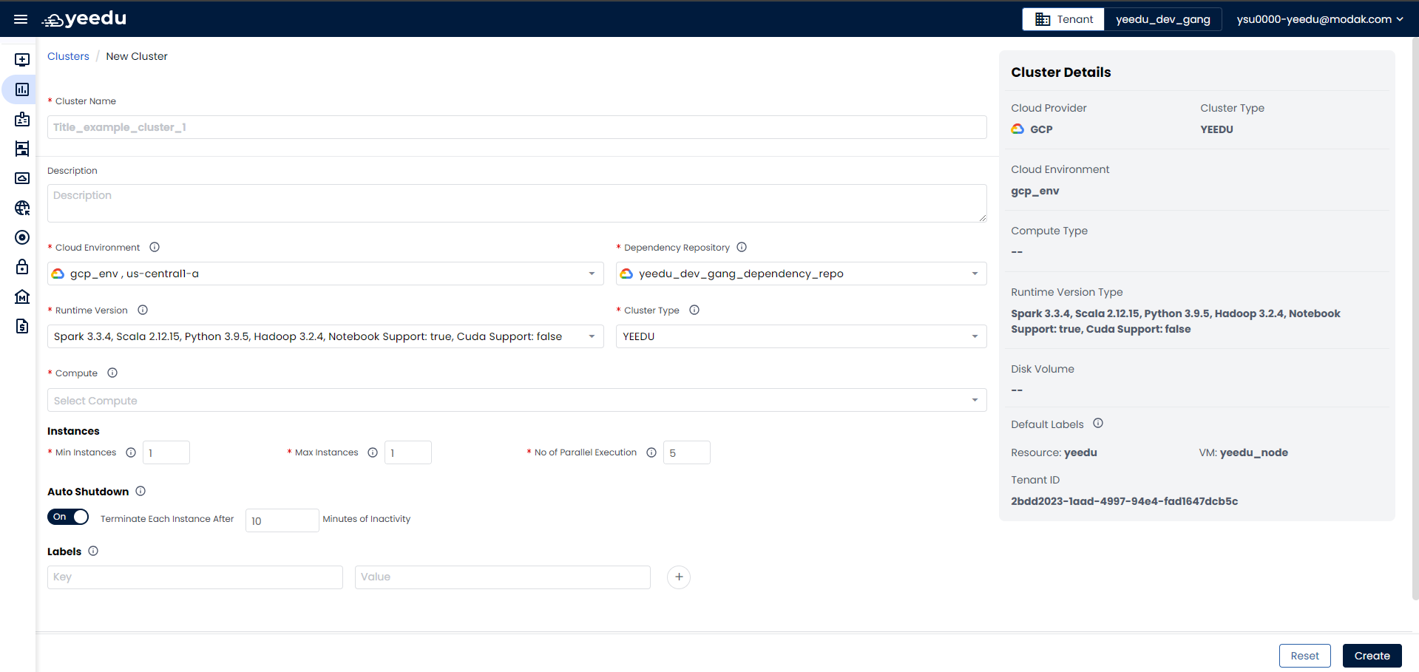Show info for No of Parallel Execution
Viewport: 1419px width, 672px height.
click(x=651, y=452)
